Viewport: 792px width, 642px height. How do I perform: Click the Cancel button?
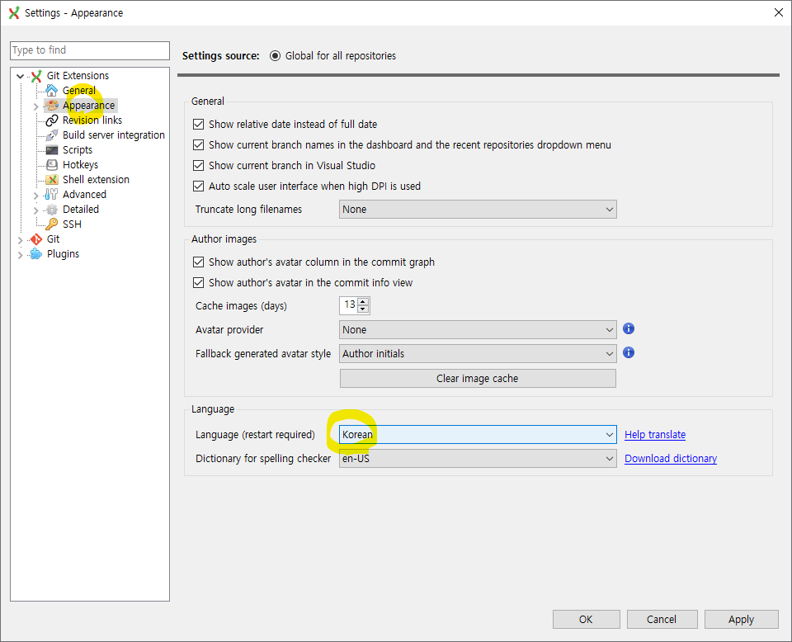(x=662, y=619)
